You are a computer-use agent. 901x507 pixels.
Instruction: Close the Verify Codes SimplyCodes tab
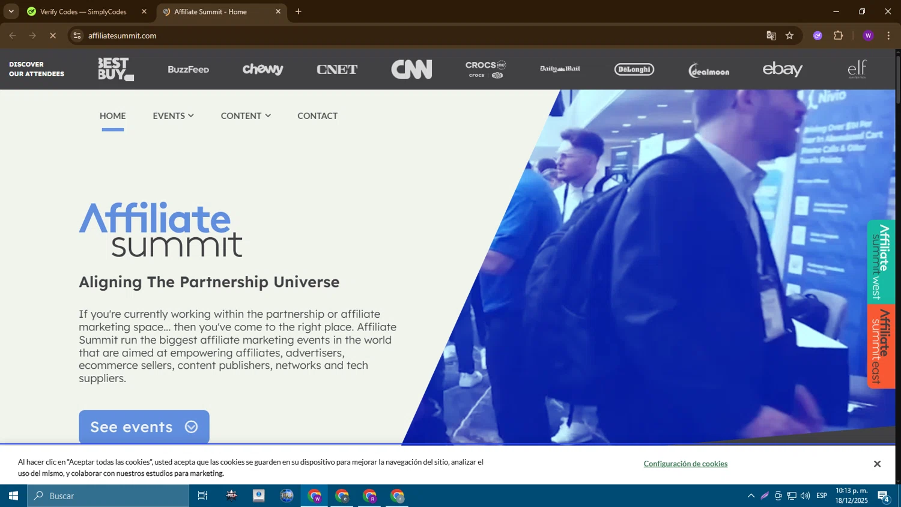[144, 11]
